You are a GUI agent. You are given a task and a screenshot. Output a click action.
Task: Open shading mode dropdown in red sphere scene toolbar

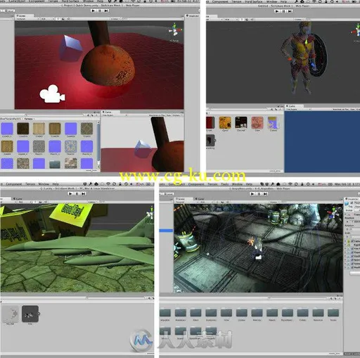pos(27,19)
